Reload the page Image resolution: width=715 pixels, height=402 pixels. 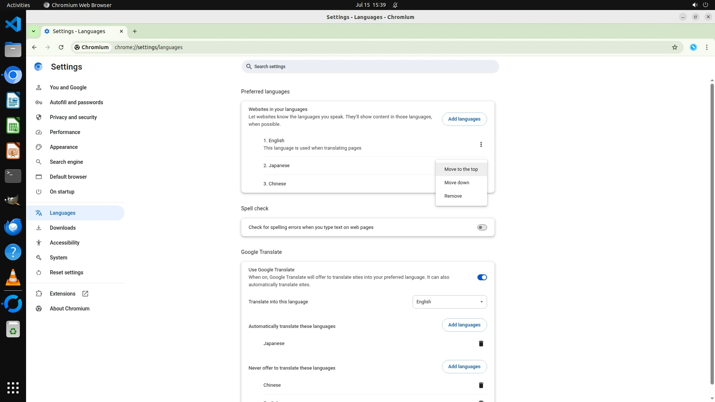click(61, 47)
